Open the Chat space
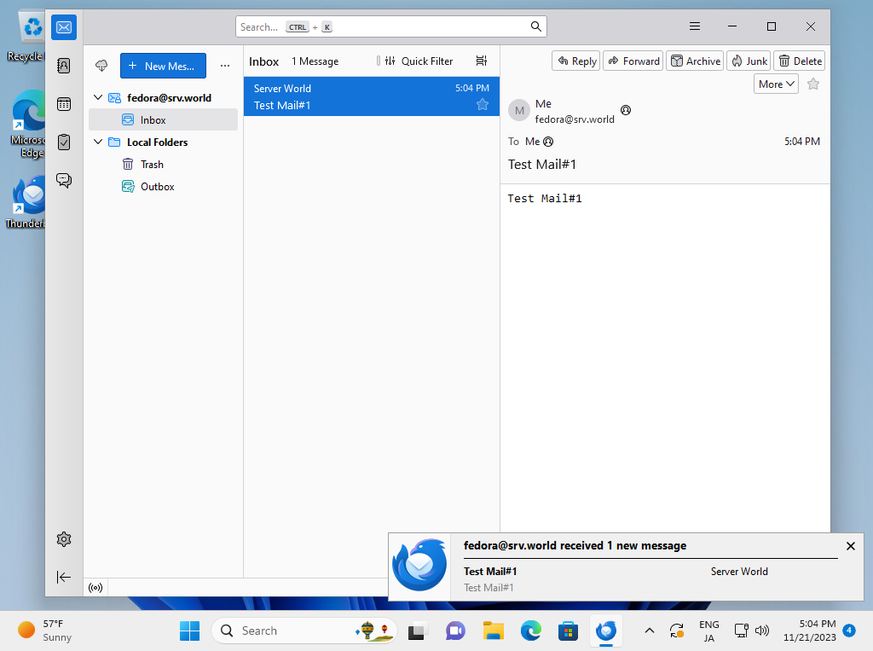The image size is (873, 651). tap(64, 180)
